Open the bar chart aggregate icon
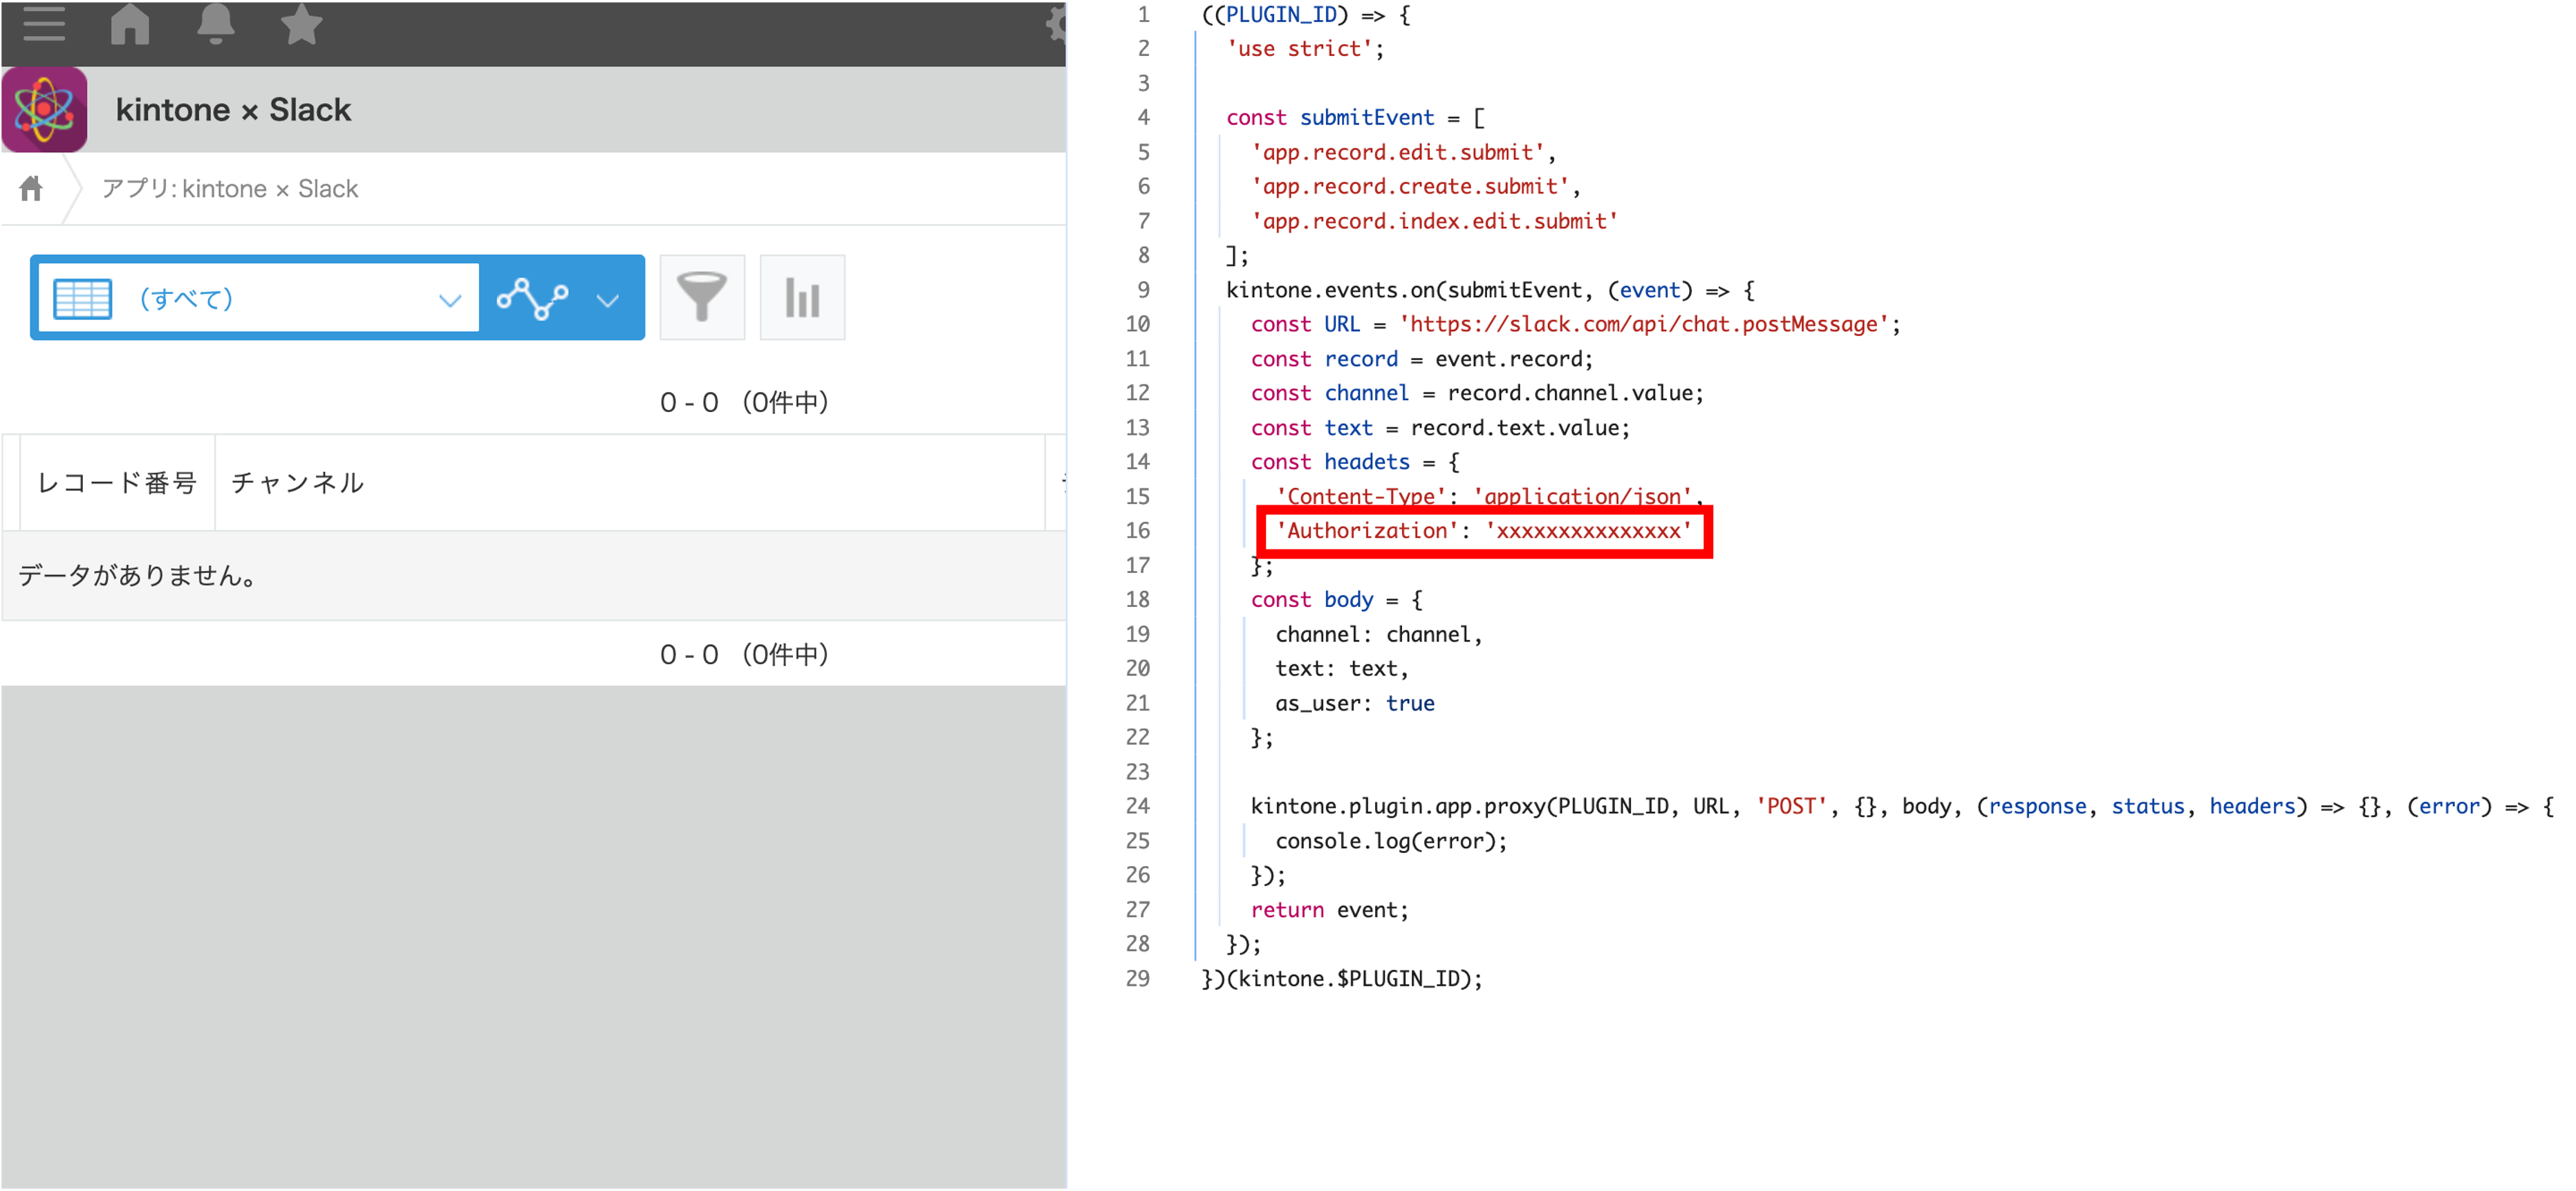The height and width of the screenshot is (1191, 2576). pyautogui.click(x=802, y=298)
